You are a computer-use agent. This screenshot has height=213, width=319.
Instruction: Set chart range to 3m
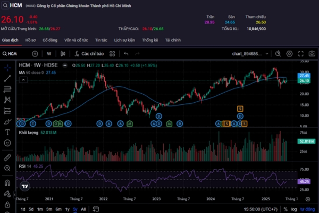coord(49,209)
